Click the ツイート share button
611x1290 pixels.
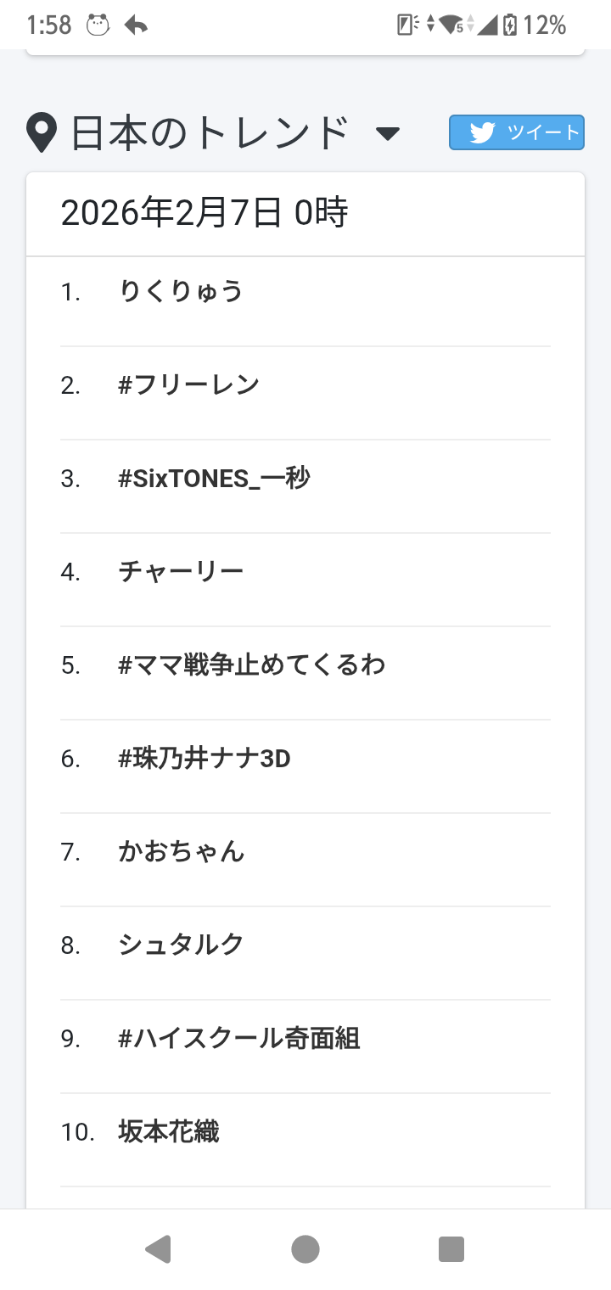point(517,132)
